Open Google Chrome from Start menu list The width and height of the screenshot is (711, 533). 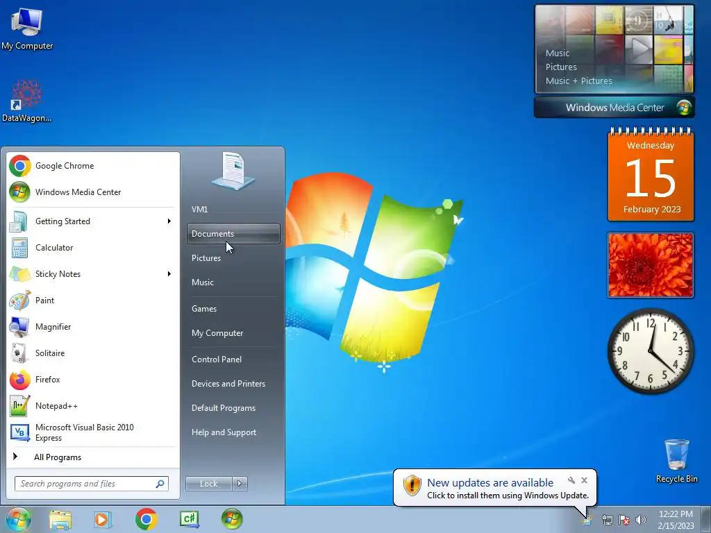pyautogui.click(x=92, y=166)
